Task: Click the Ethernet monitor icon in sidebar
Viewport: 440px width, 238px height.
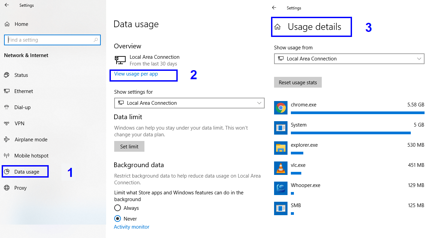Action: coord(7,91)
